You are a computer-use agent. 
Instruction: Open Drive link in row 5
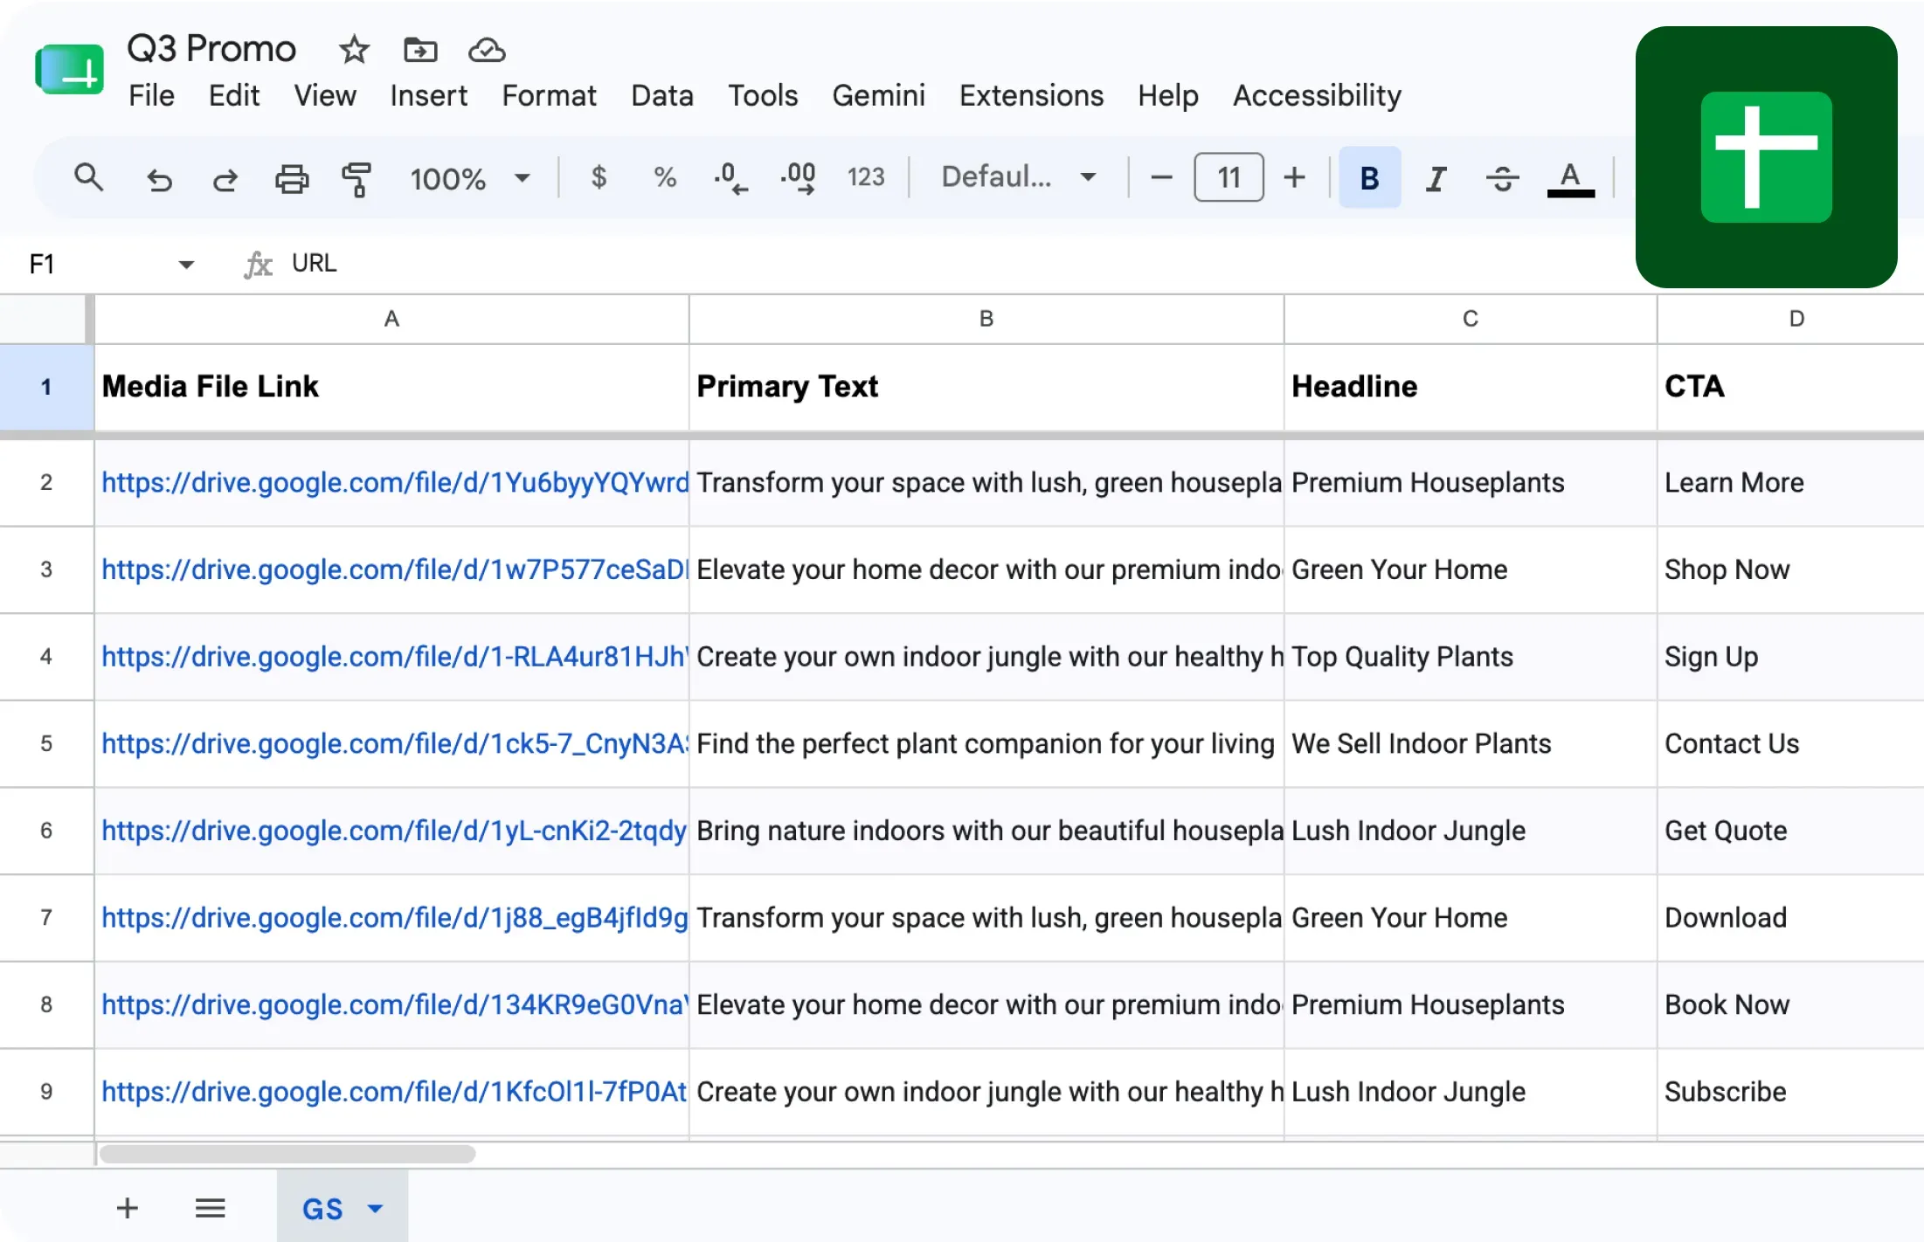click(395, 743)
